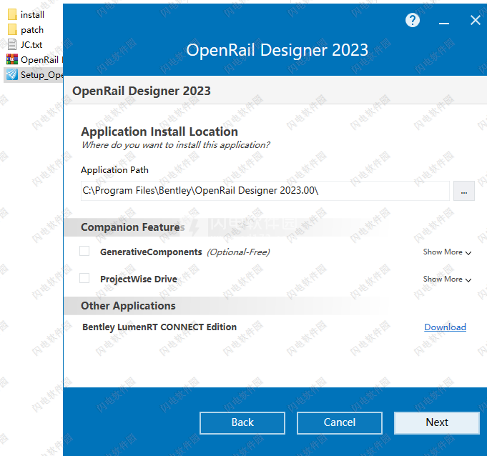Image resolution: width=487 pixels, height=456 pixels.
Task: Click the Cancel button
Action: [x=340, y=422]
